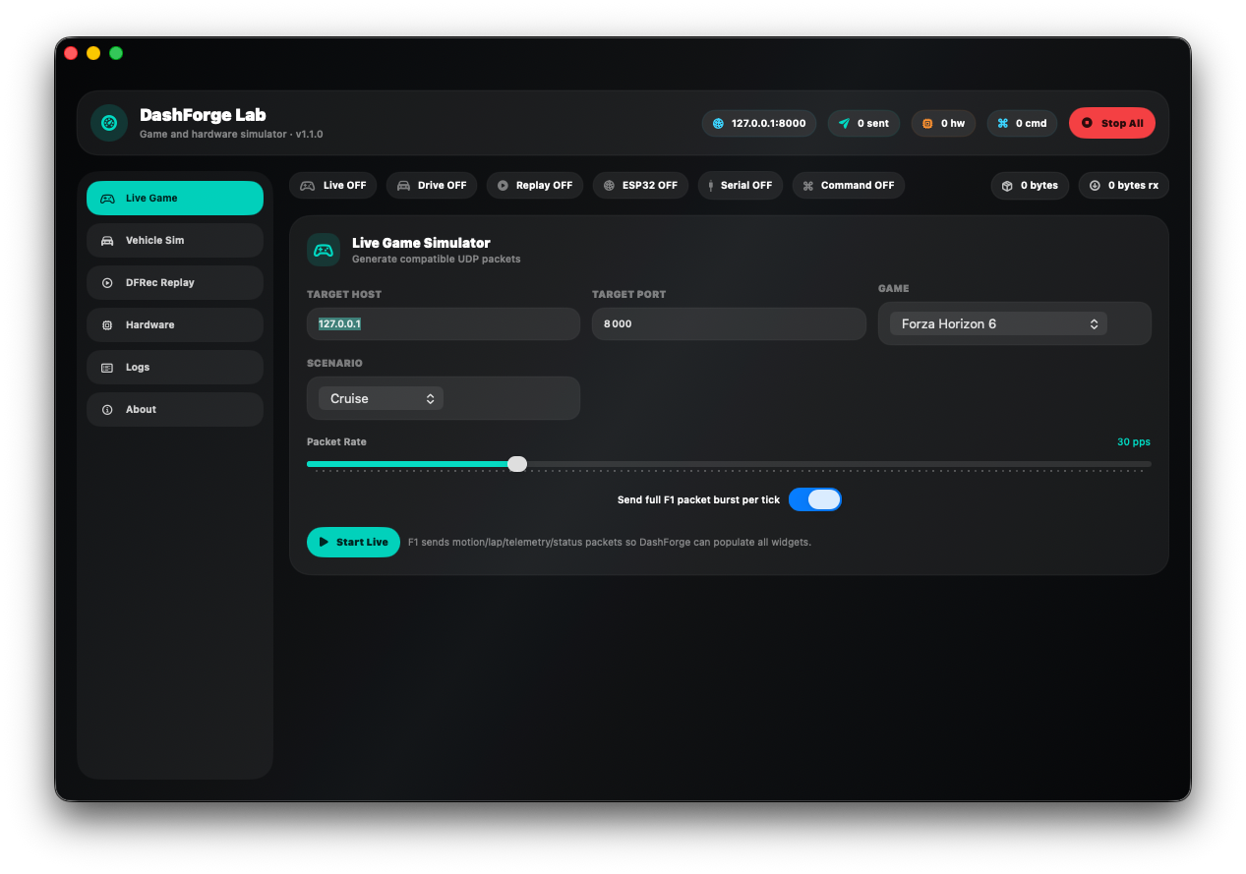Click the stop icon in Stop All
The height and width of the screenshot is (874, 1246).
click(1087, 123)
